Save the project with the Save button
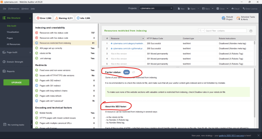Image resolution: width=262 pixels, height=139 pixels. 206,9
